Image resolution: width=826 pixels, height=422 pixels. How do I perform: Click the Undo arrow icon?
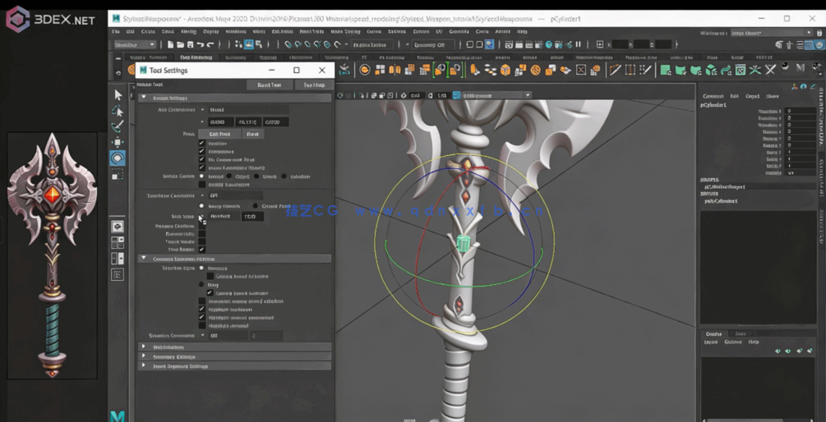pos(200,45)
